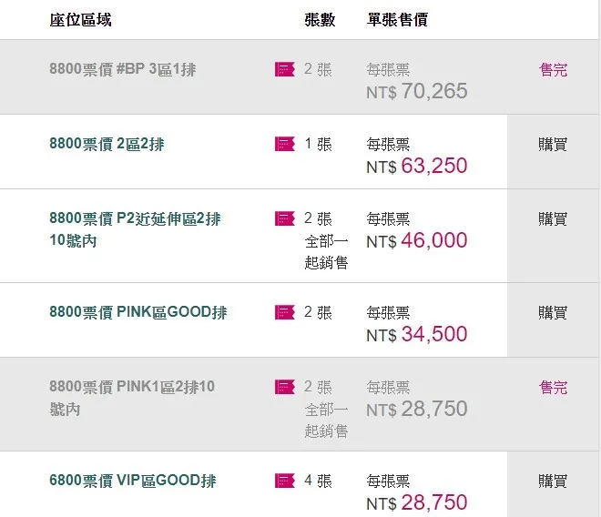Click 售完 label on #BP 3區1排 row
This screenshot has width=601, height=517.
pyautogui.click(x=553, y=69)
